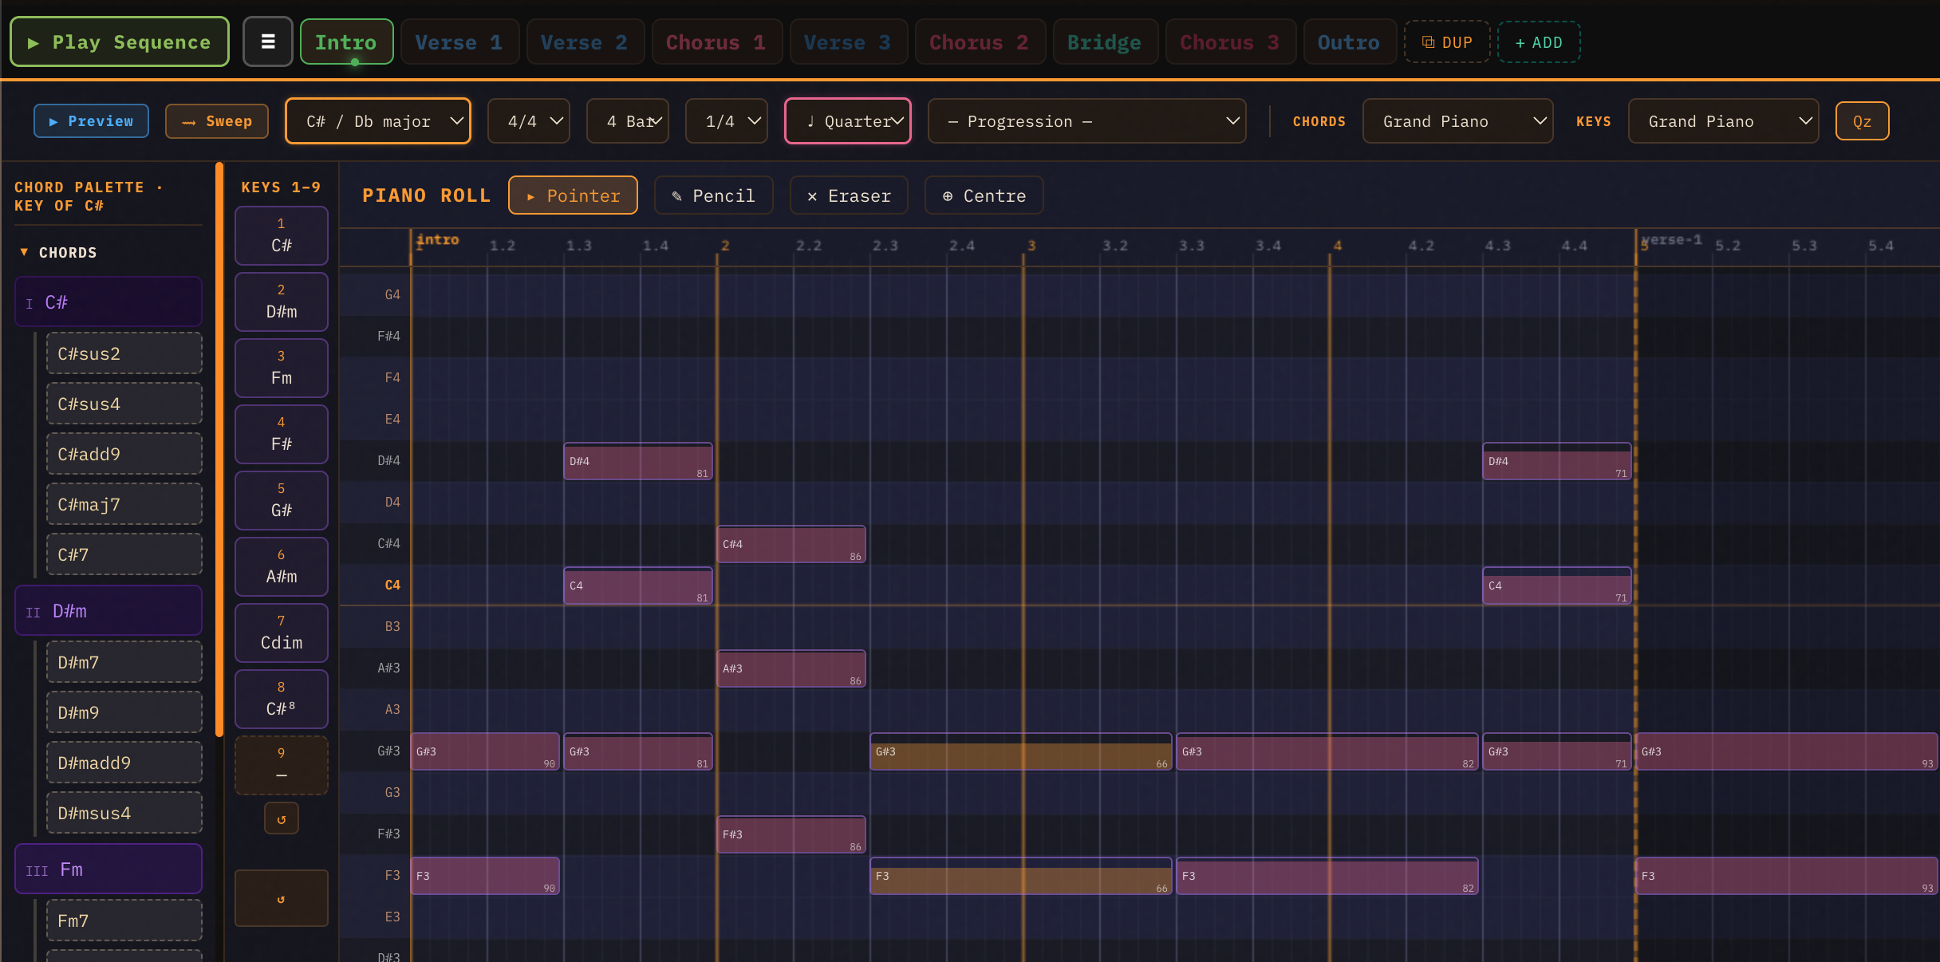Image resolution: width=1940 pixels, height=962 pixels.
Task: Select the highlighted G#3 note with velocity 66
Action: click(x=1021, y=751)
